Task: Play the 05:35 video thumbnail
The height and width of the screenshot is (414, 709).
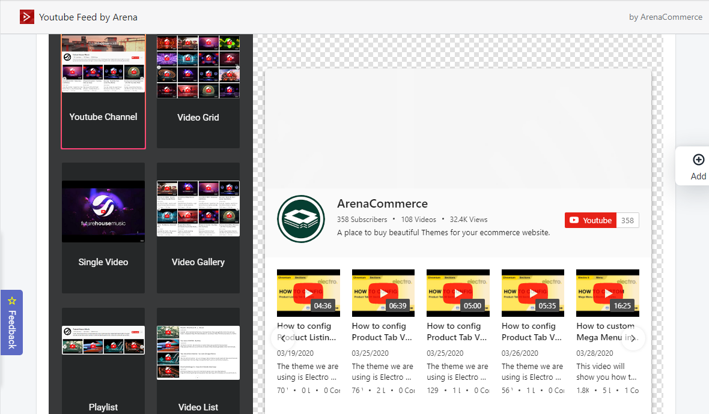Action: coord(533,293)
